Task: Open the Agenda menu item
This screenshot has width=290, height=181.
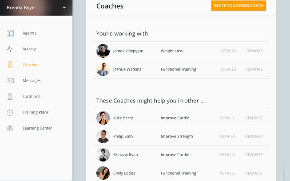Action: coord(29,33)
